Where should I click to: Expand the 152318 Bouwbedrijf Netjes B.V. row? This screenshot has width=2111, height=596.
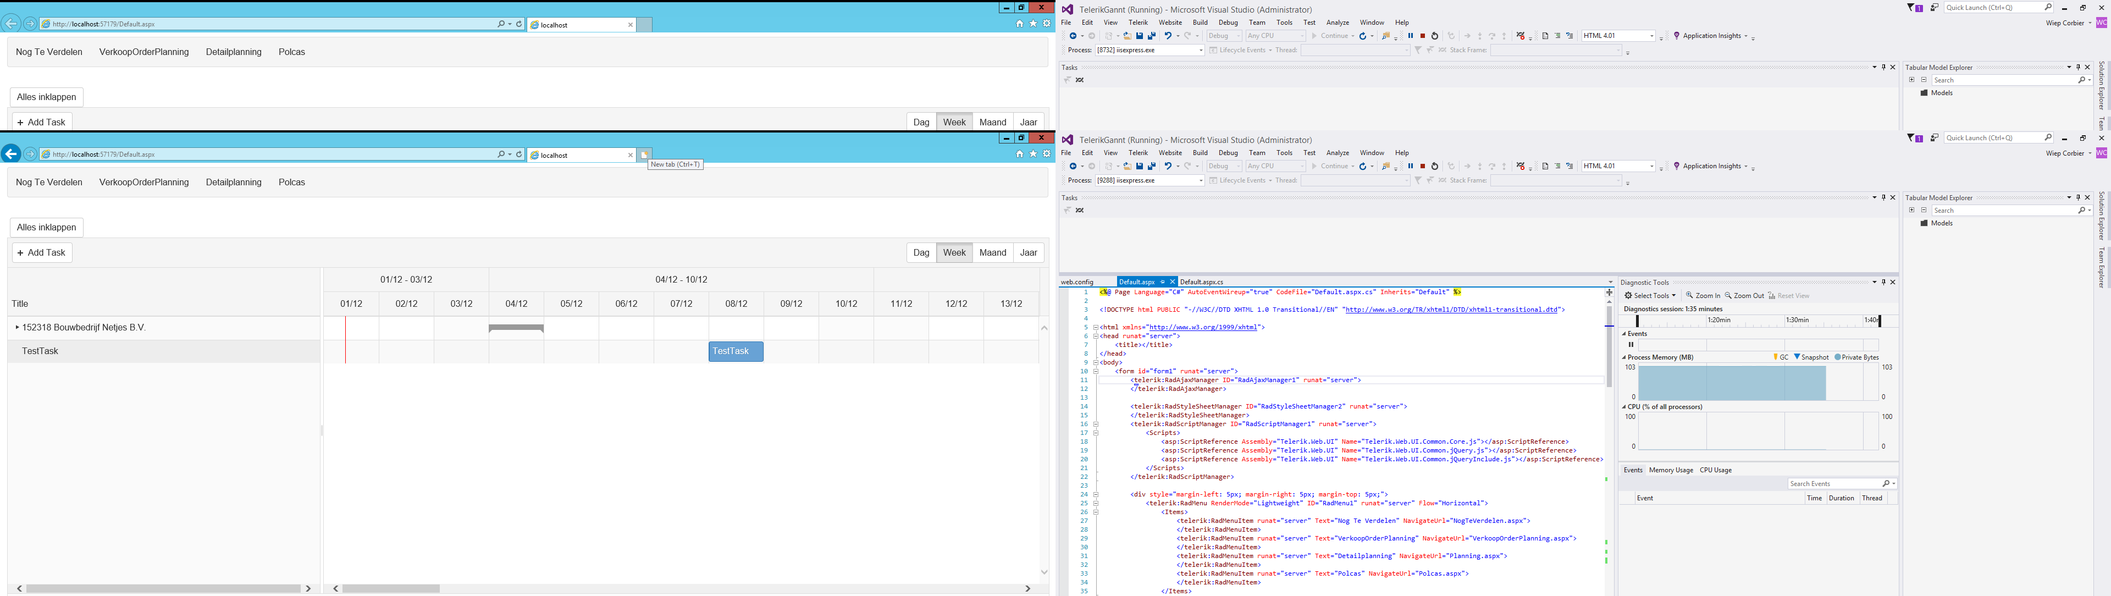coord(17,328)
